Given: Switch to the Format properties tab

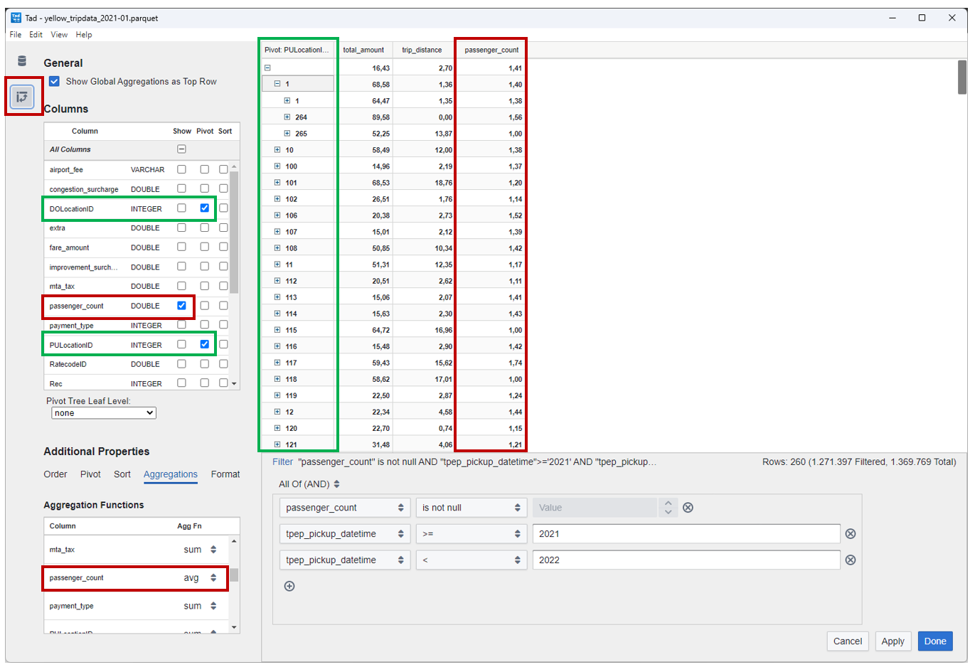Looking at the screenshot, I should (225, 474).
